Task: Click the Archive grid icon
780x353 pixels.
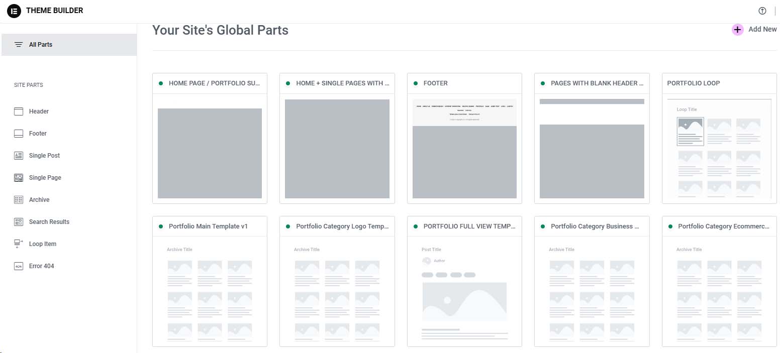Action: (x=19, y=200)
